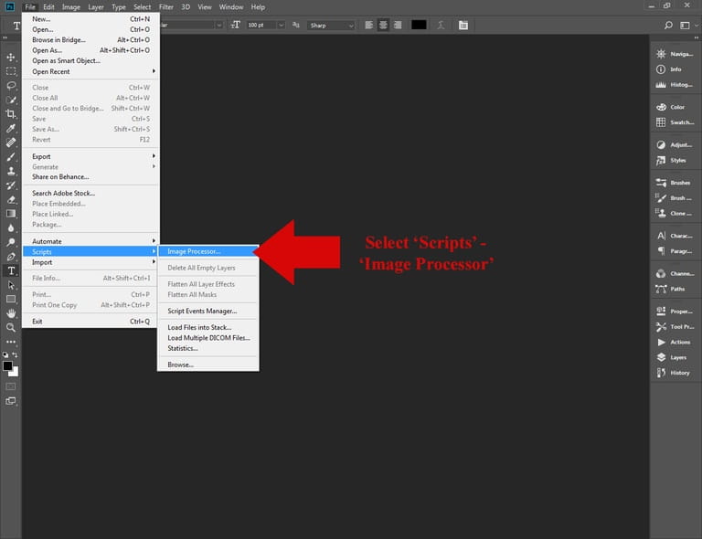The height and width of the screenshot is (539, 702).
Task: Open the Actions panel
Action: (675, 343)
